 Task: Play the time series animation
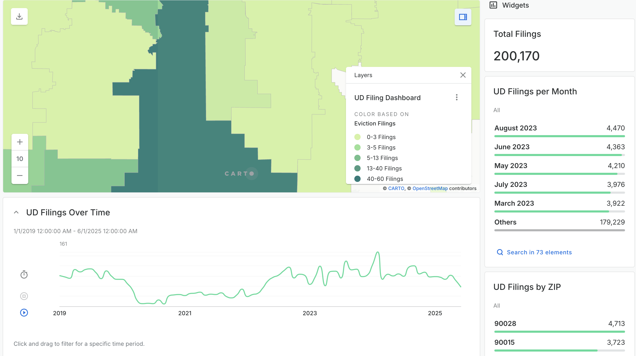pos(24,313)
